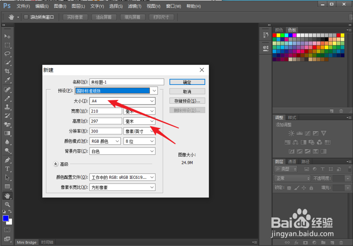Open the Curves adjustment icon in 调整 panel

pos(307,133)
